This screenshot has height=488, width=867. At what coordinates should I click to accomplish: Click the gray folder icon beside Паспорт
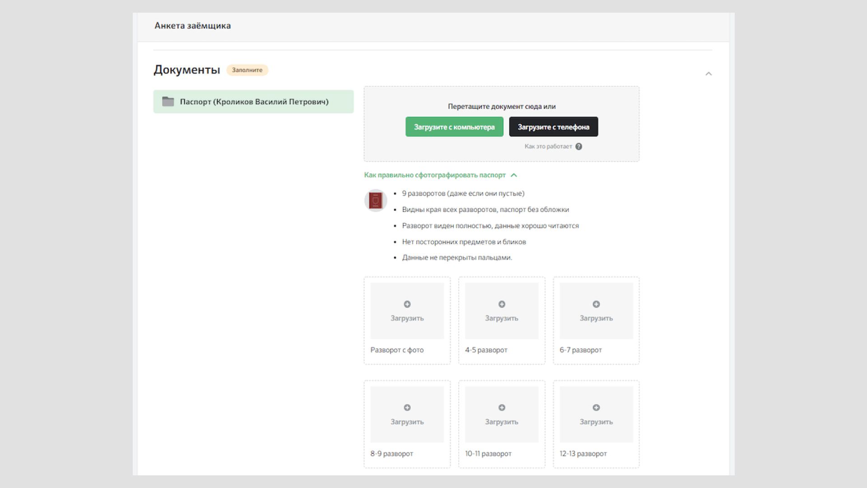[x=168, y=102]
